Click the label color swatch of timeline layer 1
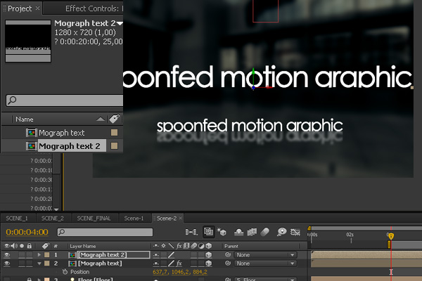This screenshot has width=422, height=281. (x=47, y=254)
